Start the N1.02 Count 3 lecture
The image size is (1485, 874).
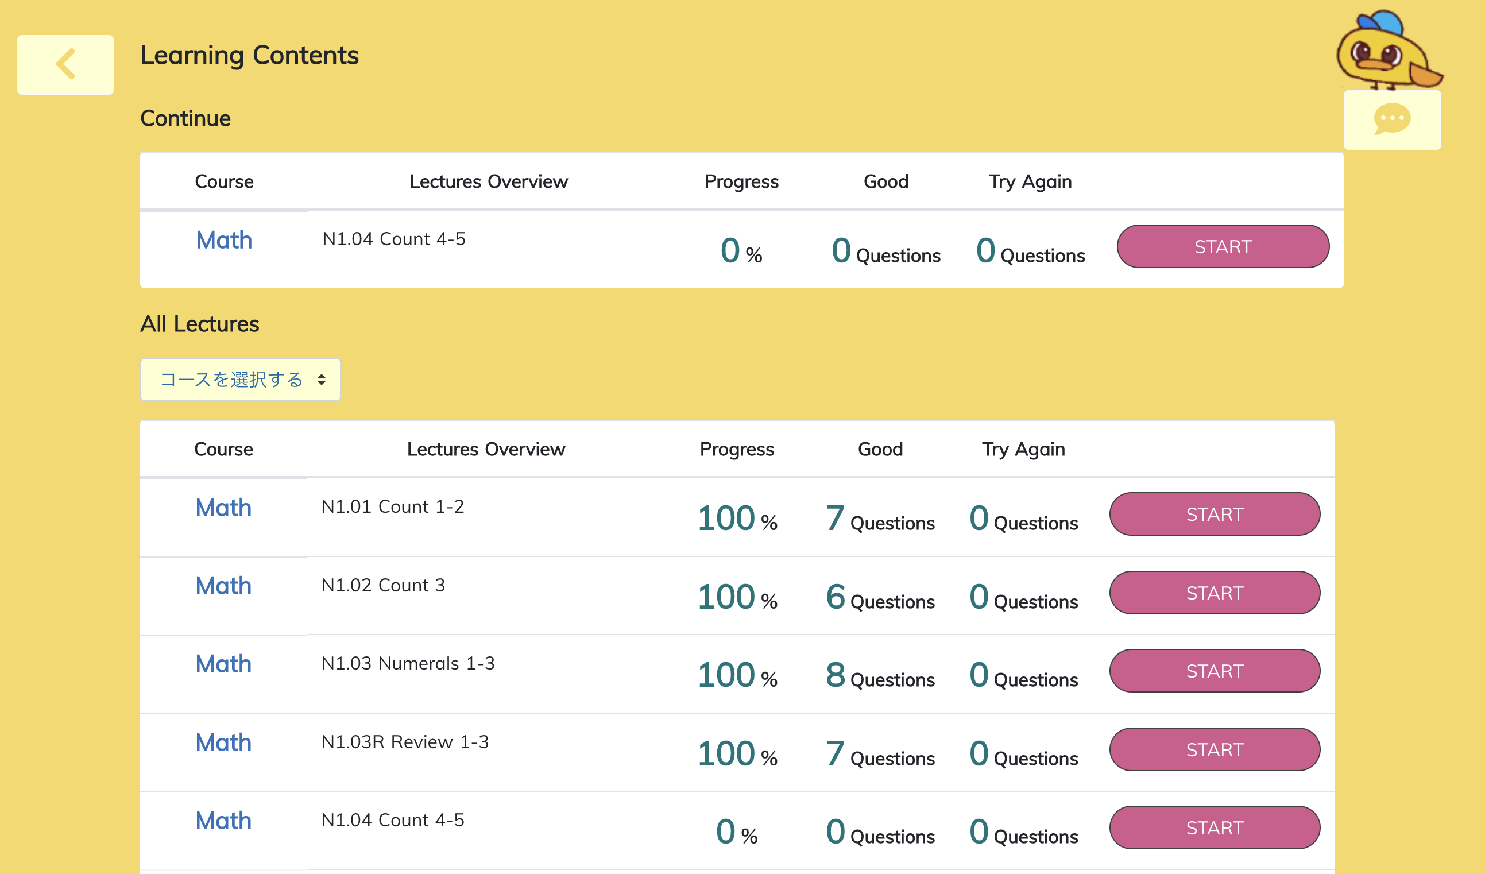(x=1214, y=592)
